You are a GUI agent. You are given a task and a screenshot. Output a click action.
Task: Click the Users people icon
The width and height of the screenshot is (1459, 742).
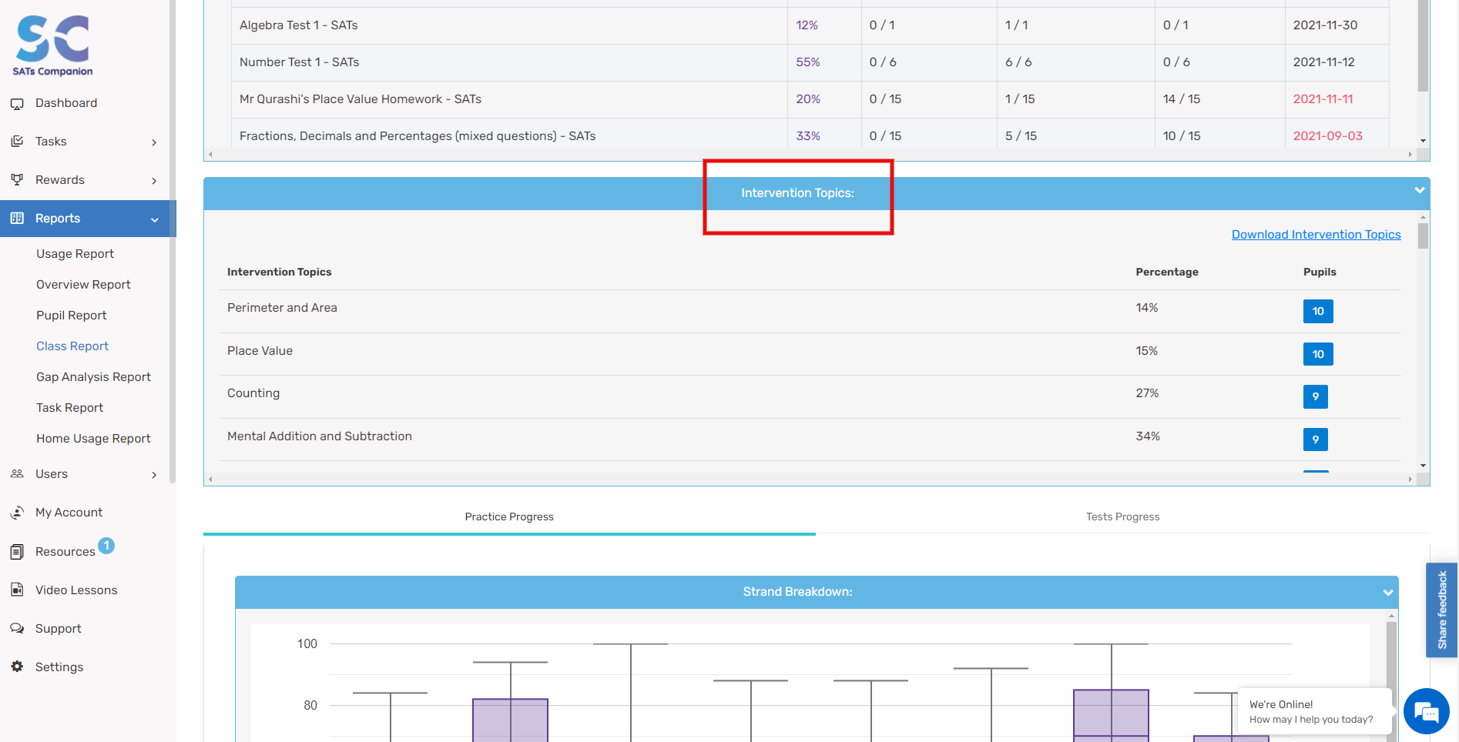(17, 474)
